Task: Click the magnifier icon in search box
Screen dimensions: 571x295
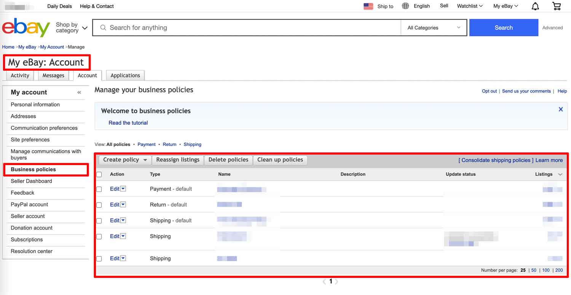Action: tap(103, 28)
